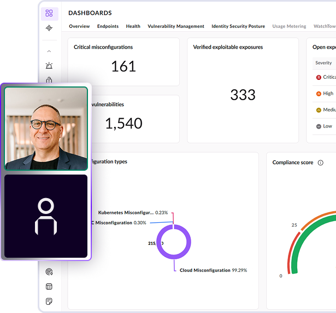Click the video thumbnail of man with glasses
336x313 pixels.
[x=46, y=129]
